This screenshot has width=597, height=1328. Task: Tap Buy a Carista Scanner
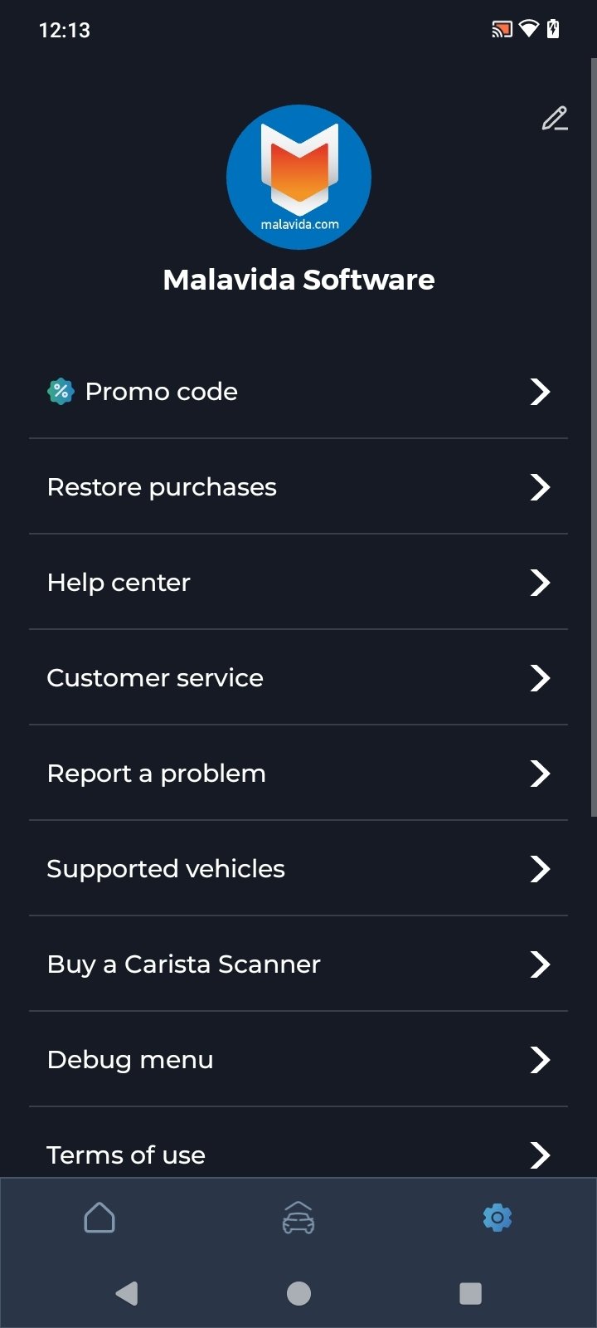click(x=184, y=964)
